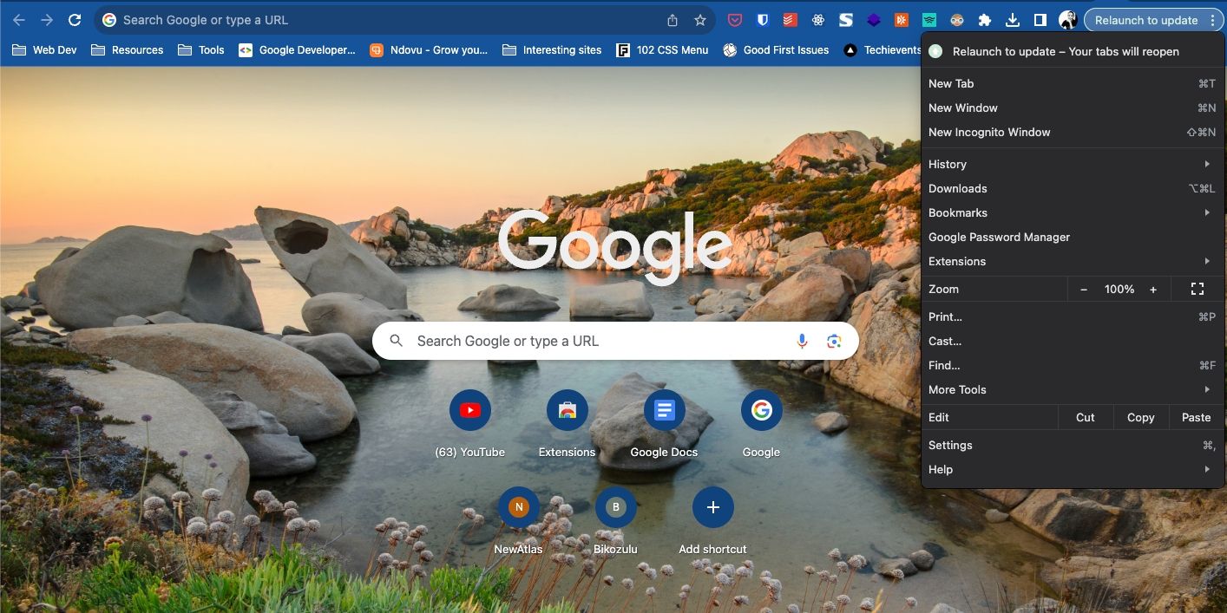Open Google Lens image search
The width and height of the screenshot is (1227, 613).
click(x=834, y=341)
